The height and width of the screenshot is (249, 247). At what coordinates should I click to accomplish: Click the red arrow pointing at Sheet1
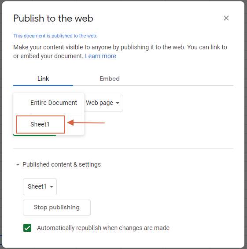86,123
